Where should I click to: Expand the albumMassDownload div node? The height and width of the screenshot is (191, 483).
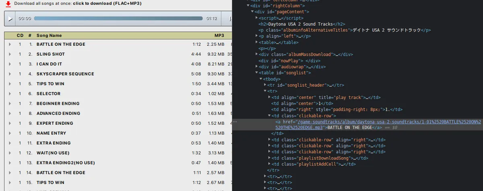pos(256,55)
